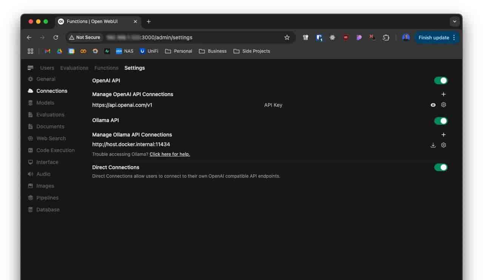This screenshot has height=280, width=483.
Task: Click the fork and knife extension icon
Action: coord(306,37)
